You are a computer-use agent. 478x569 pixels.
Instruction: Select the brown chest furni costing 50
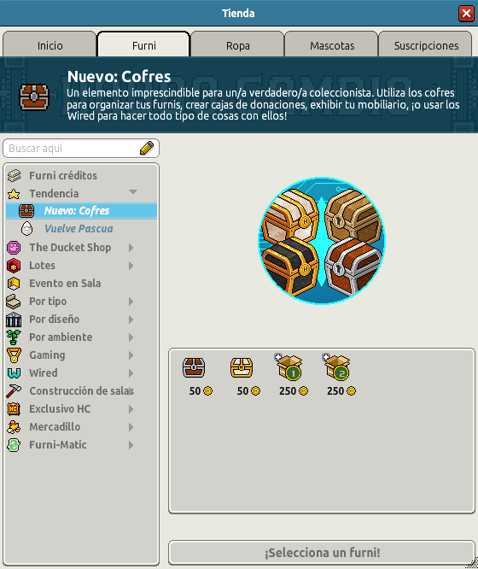coord(194,367)
